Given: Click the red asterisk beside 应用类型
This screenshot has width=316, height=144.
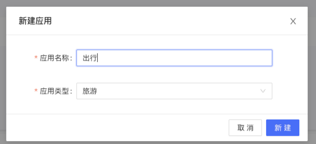Looking at the screenshot, I should tap(36, 91).
